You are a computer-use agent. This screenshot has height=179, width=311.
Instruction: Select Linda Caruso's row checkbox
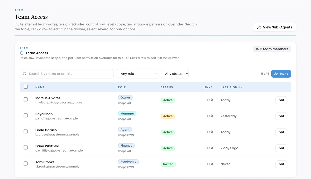(26, 132)
